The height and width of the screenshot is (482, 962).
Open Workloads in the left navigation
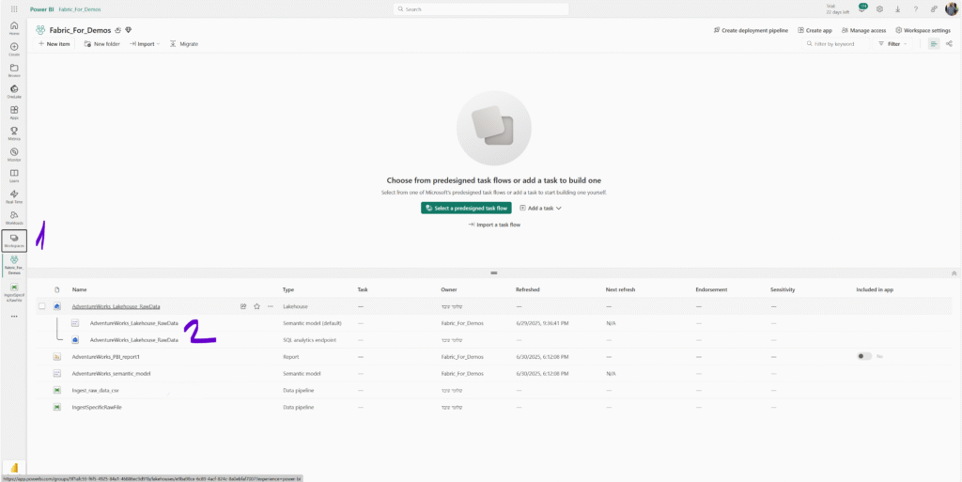pyautogui.click(x=14, y=217)
